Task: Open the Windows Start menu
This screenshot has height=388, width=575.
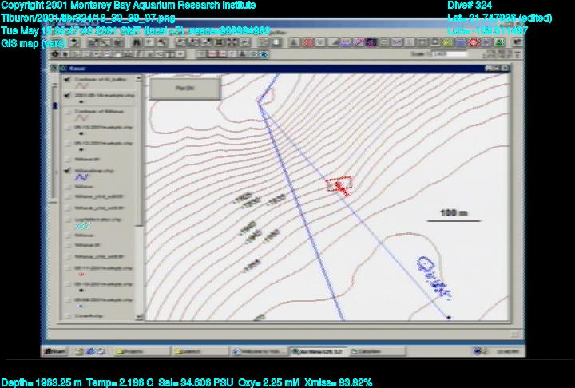Action: pos(56,351)
